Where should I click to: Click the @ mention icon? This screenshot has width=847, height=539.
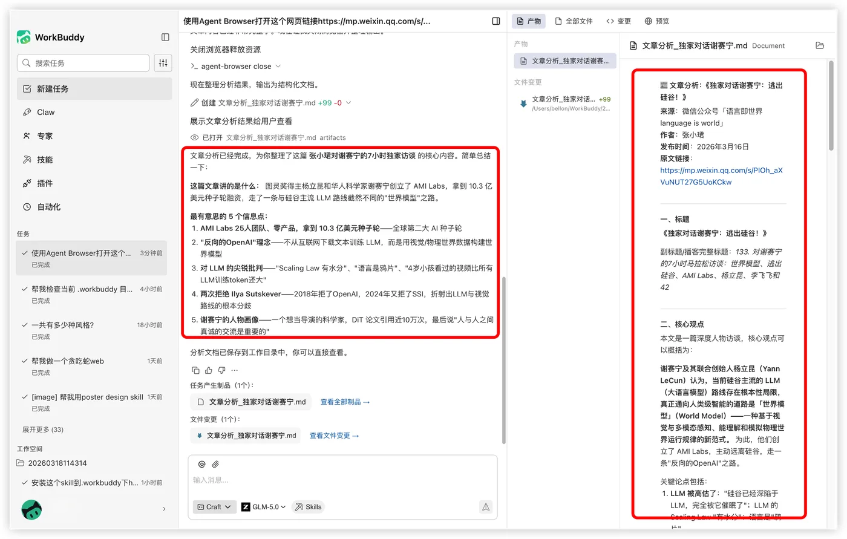(x=202, y=464)
